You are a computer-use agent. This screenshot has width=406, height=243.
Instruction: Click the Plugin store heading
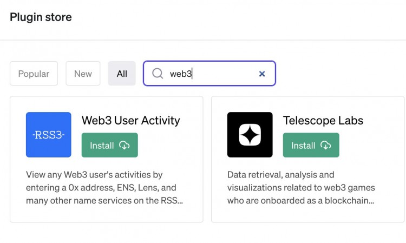[41, 17]
